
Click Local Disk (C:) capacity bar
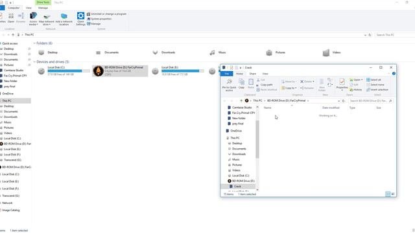(x=69, y=71)
